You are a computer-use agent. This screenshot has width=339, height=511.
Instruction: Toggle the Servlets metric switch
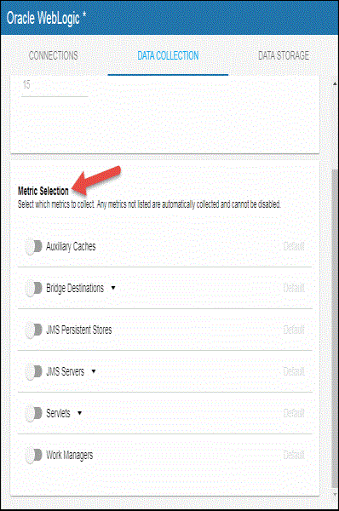tap(33, 414)
